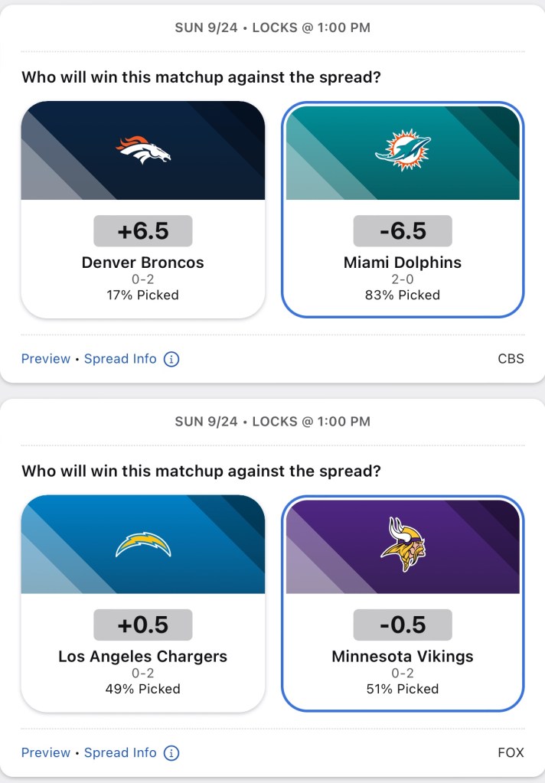
Task: Click the Denver Broncos horse logo
Action: coord(143,149)
